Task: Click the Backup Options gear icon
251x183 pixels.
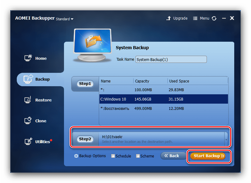Action: point(76,156)
